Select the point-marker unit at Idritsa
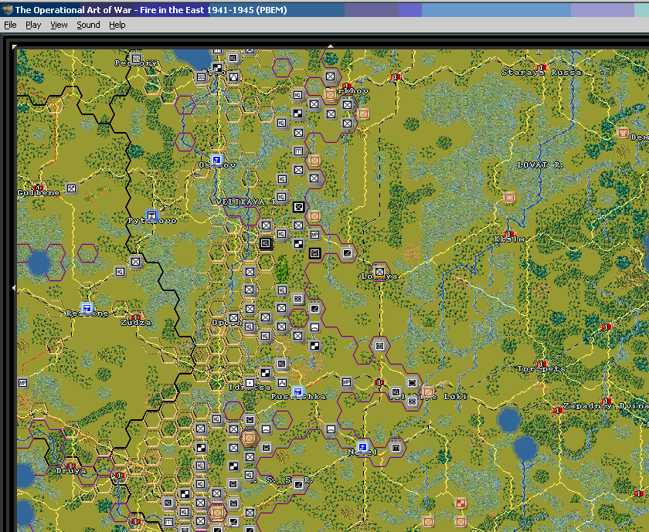Image resolution: width=649 pixels, height=532 pixels. click(x=250, y=383)
